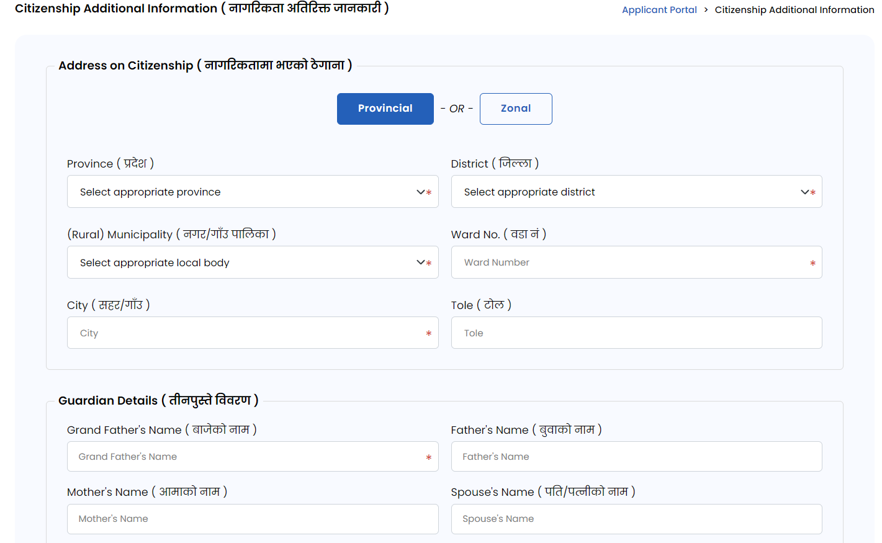
Task: Switch to the Zonal address format
Action: click(x=516, y=109)
